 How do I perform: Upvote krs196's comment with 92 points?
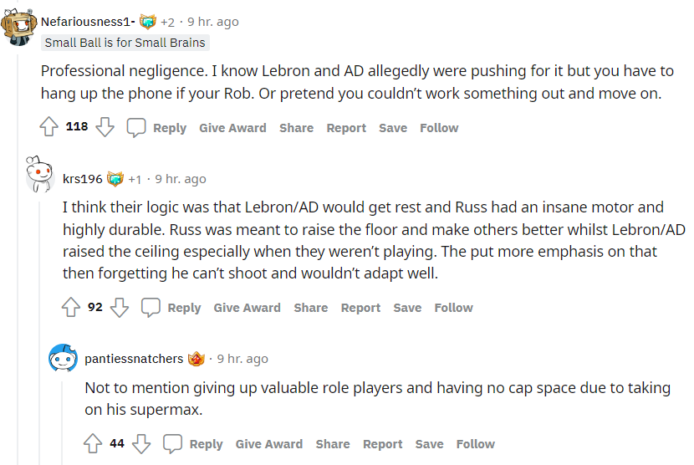click(x=70, y=308)
